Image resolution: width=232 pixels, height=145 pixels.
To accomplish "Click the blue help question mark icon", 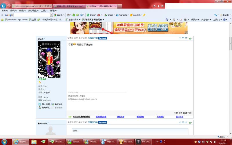I will (x=224, y=19).
